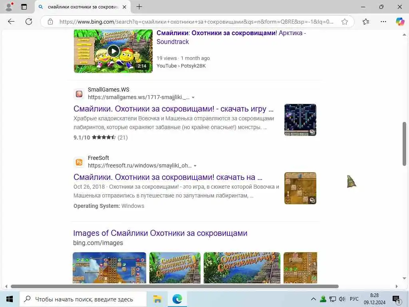
Task: Open the Copilot sidebar icon
Action: (x=400, y=22)
